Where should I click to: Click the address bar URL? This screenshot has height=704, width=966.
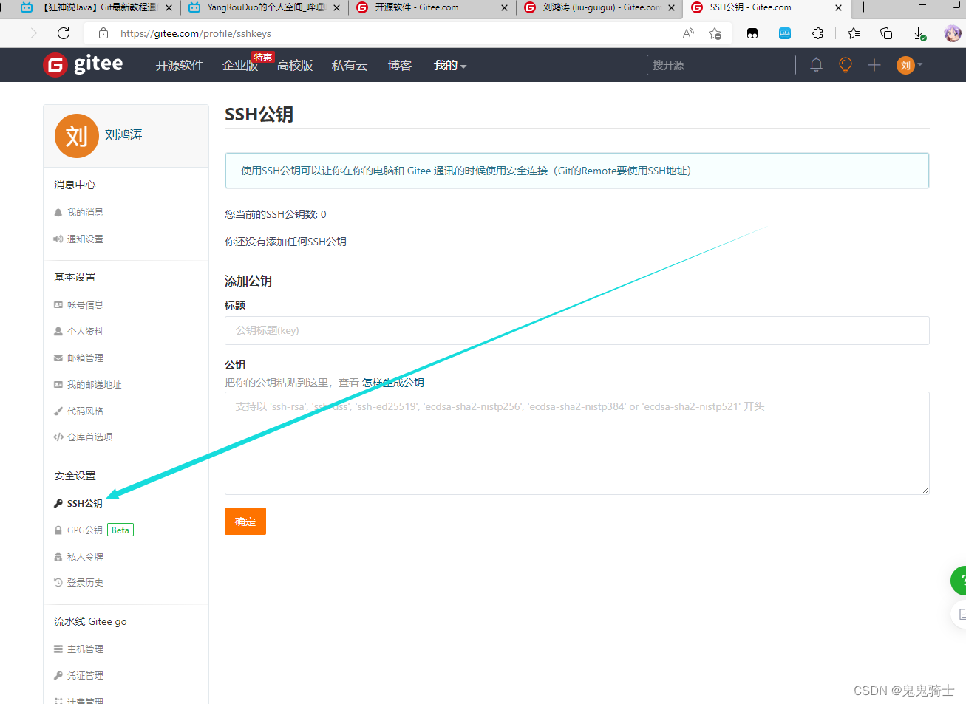click(196, 33)
